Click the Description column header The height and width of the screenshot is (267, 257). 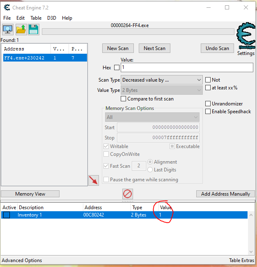pos(50,208)
